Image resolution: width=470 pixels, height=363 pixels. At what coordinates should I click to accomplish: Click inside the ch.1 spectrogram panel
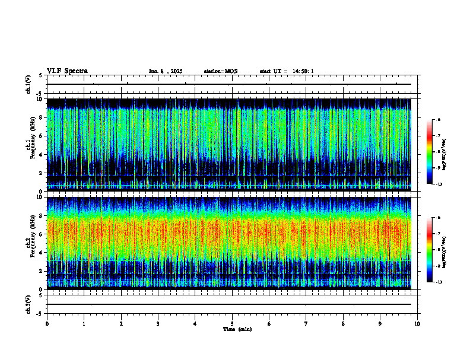point(229,145)
